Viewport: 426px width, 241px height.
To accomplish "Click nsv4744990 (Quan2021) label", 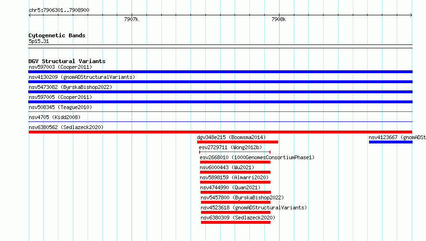I will click(x=230, y=187).
